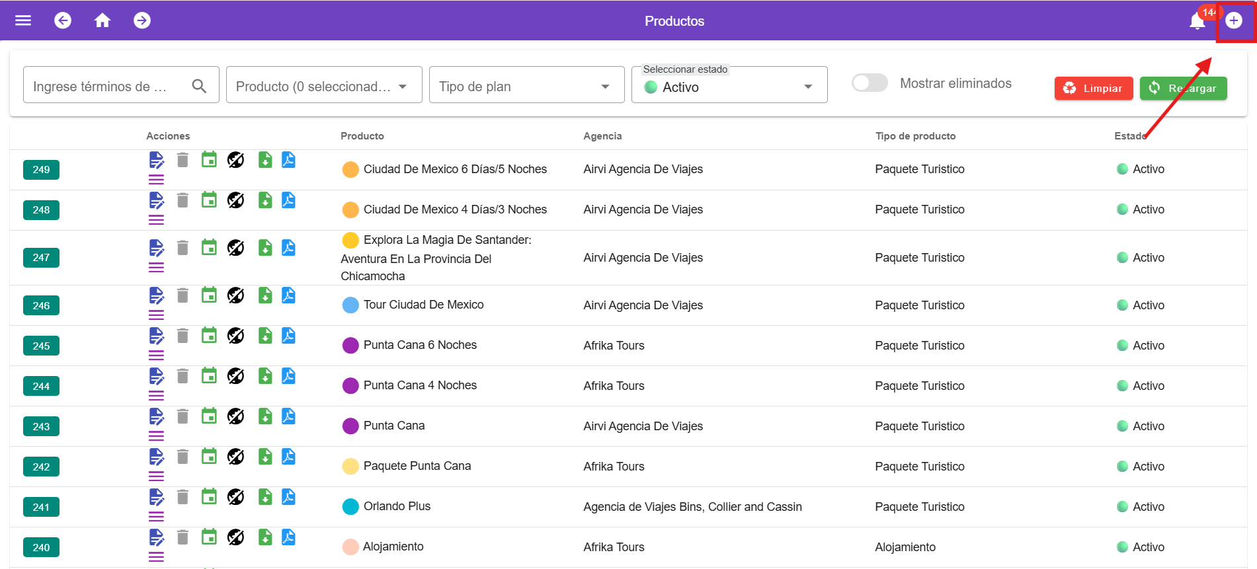
Task: Expand the Producto selection dropdown
Action: (324, 87)
